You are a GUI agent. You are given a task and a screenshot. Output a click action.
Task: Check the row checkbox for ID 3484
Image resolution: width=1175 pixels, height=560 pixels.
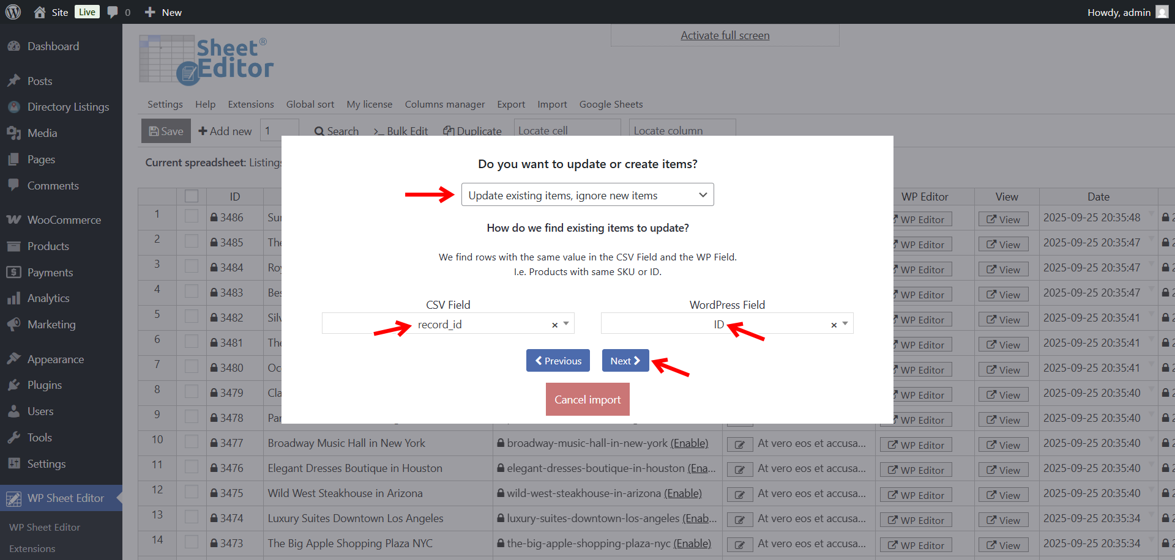coord(192,267)
